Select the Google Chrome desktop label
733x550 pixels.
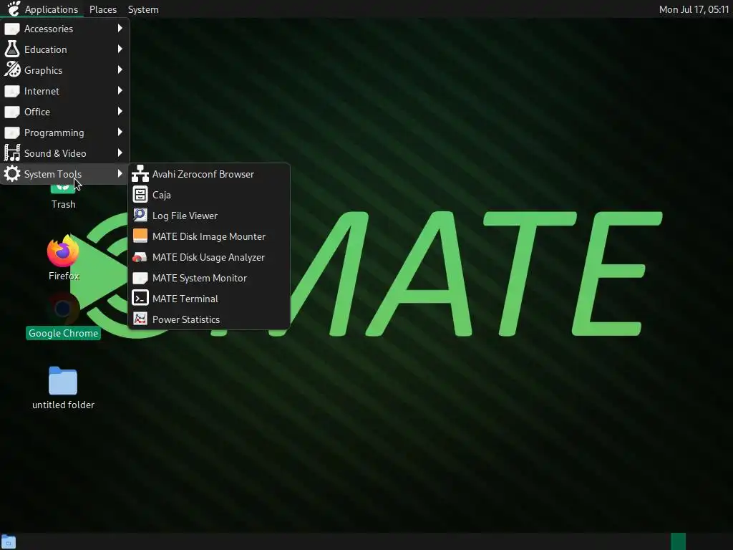pyautogui.click(x=63, y=333)
